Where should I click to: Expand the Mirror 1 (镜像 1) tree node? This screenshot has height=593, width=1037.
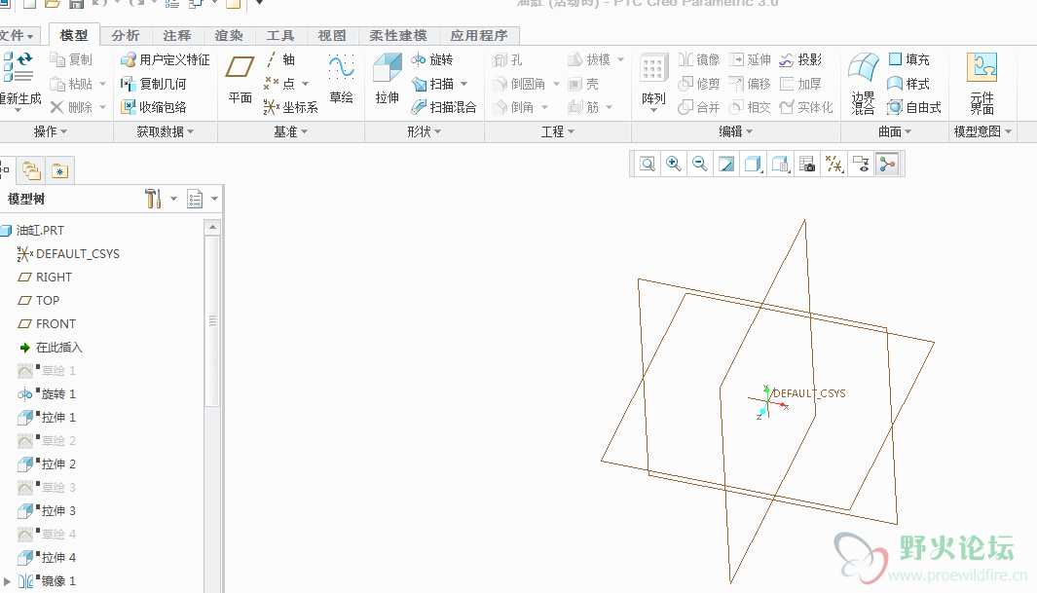pos(8,581)
